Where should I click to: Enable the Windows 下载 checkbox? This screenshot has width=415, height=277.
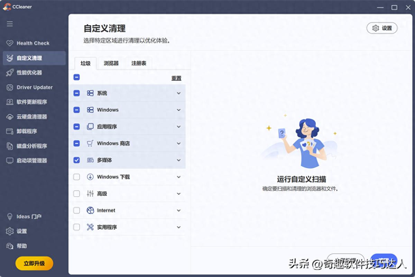click(76, 177)
